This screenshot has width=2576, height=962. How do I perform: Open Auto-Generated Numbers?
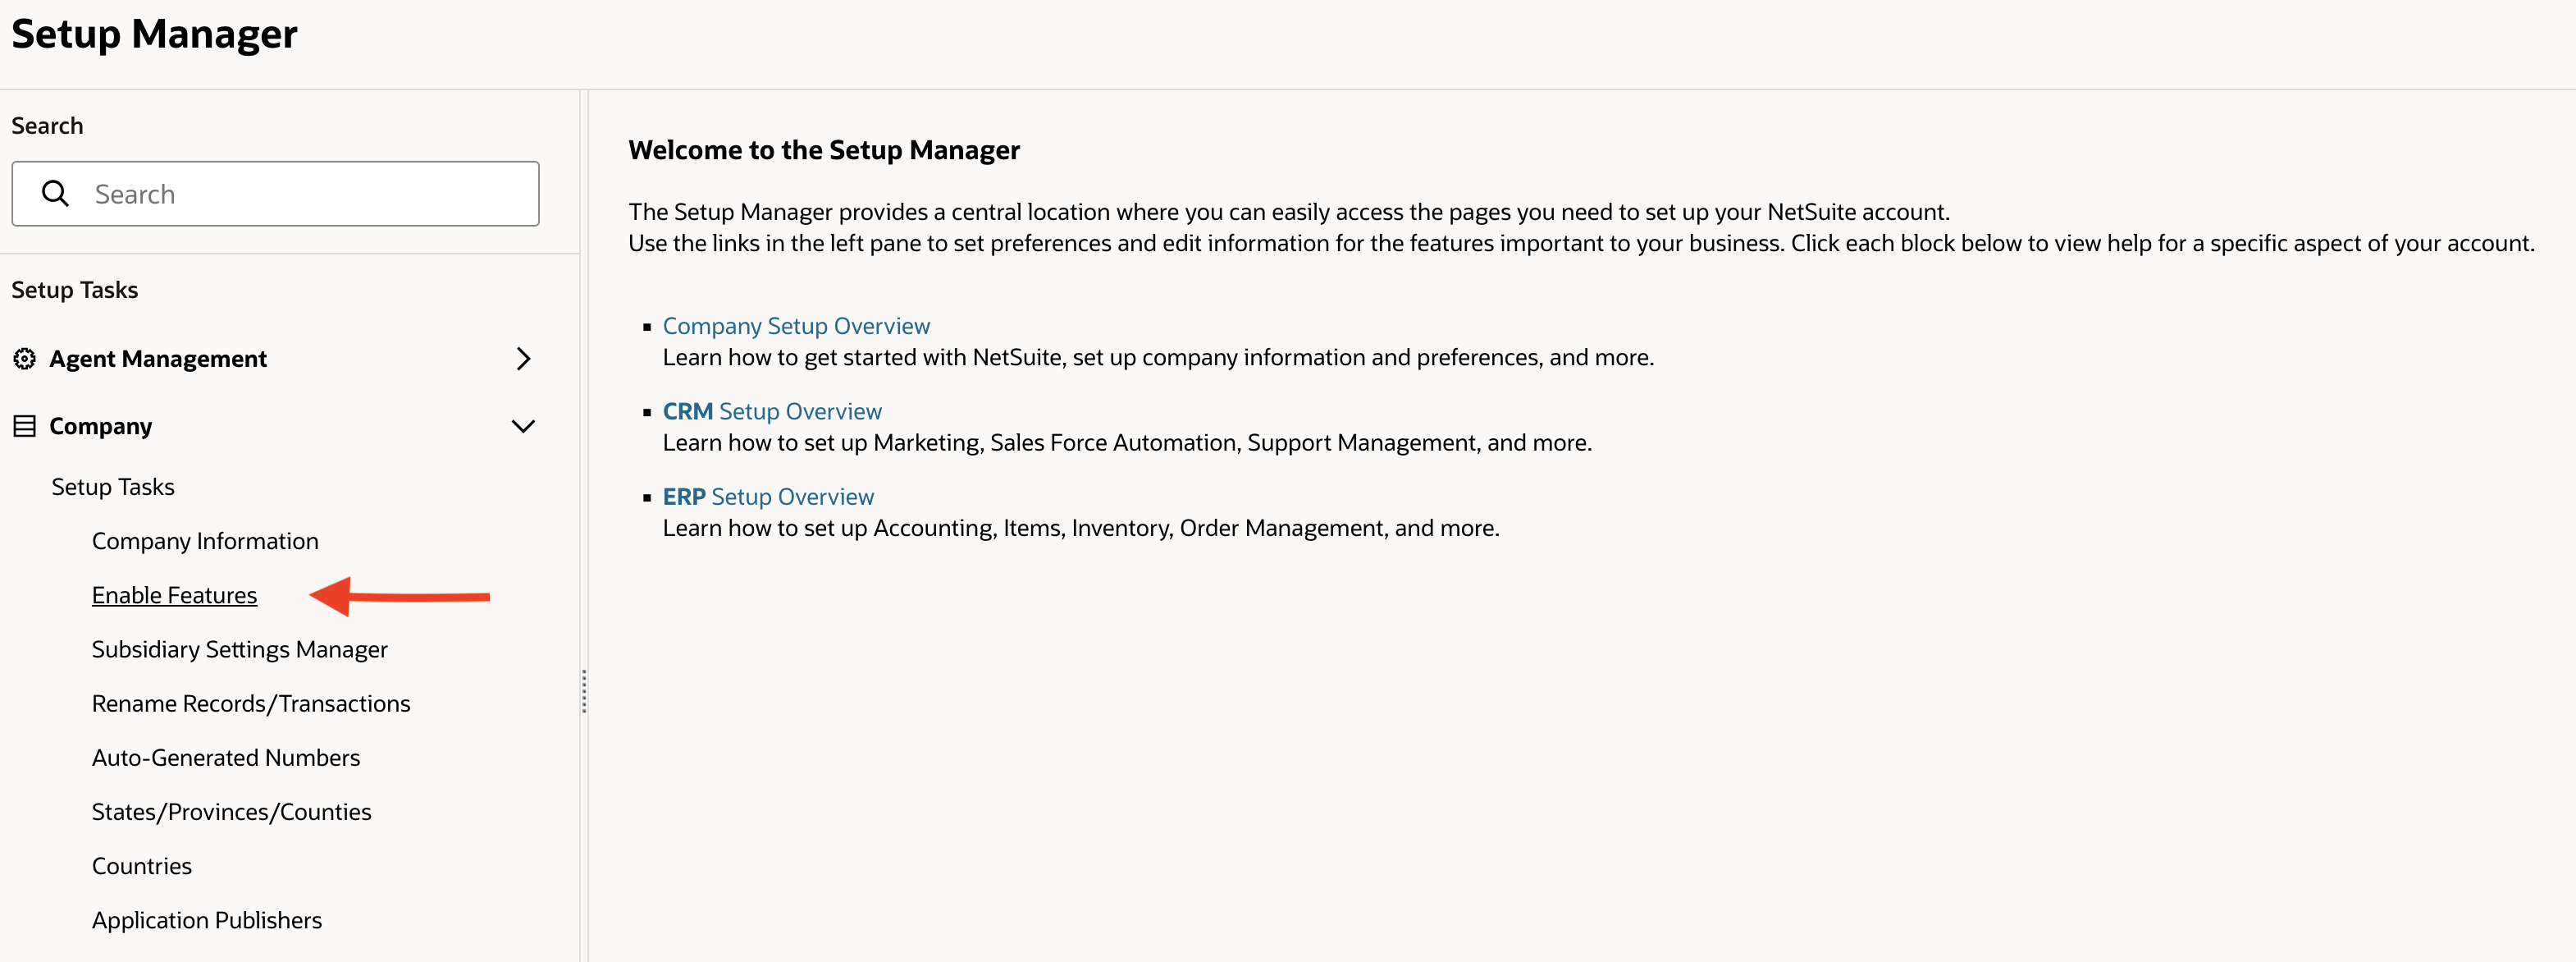(x=226, y=757)
